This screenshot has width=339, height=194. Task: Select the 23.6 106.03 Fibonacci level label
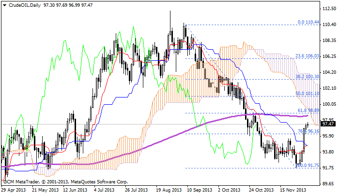(x=306, y=55)
